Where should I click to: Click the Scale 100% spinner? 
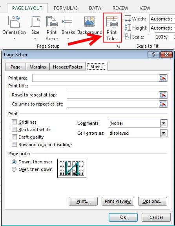point(174,37)
